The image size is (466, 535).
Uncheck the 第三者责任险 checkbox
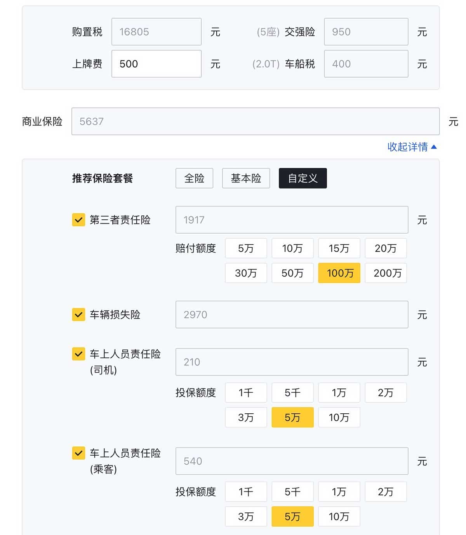click(x=78, y=220)
